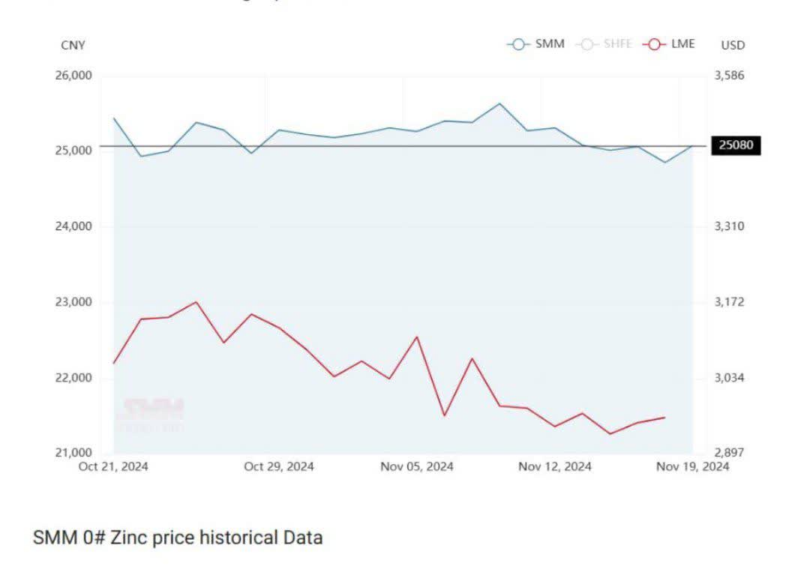Screen dimensions: 810x572
Task: Click the USD axis unit label
Action: [x=733, y=45]
